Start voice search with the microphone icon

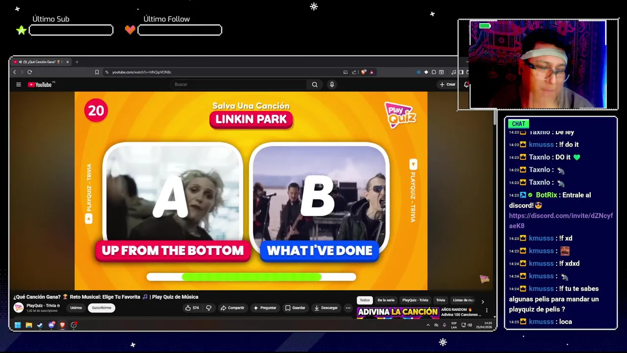pyautogui.click(x=332, y=84)
